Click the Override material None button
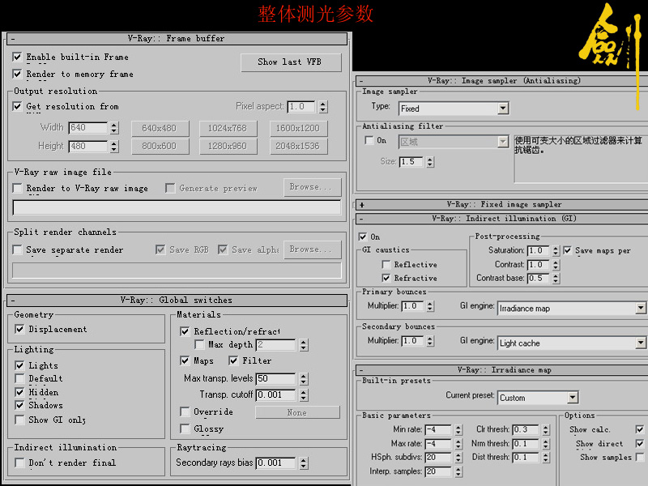This screenshot has height=486, width=648. 296,412
